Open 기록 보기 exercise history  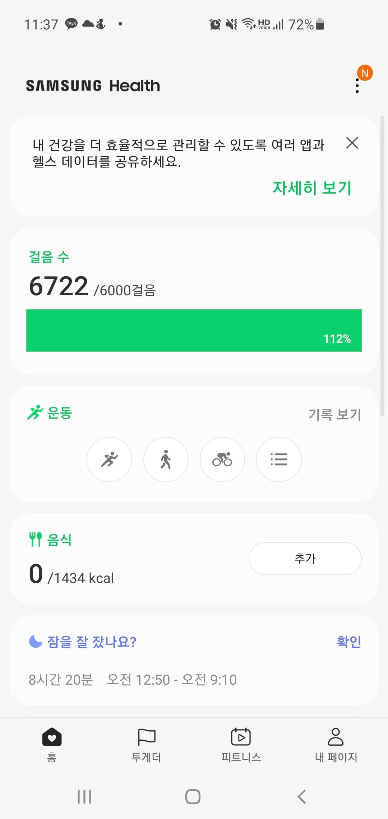pos(334,414)
